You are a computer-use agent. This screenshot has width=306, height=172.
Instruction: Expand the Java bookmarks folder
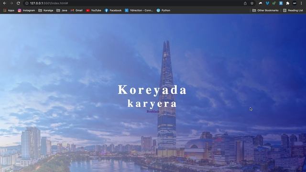62,11
